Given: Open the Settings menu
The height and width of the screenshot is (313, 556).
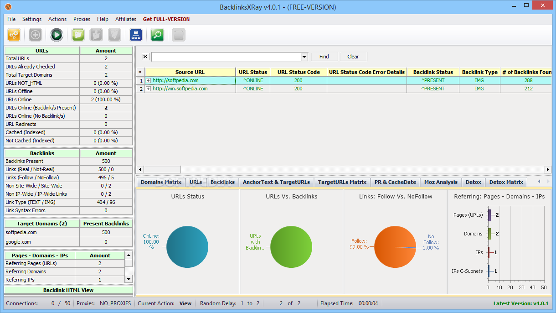Looking at the screenshot, I should (x=32, y=19).
